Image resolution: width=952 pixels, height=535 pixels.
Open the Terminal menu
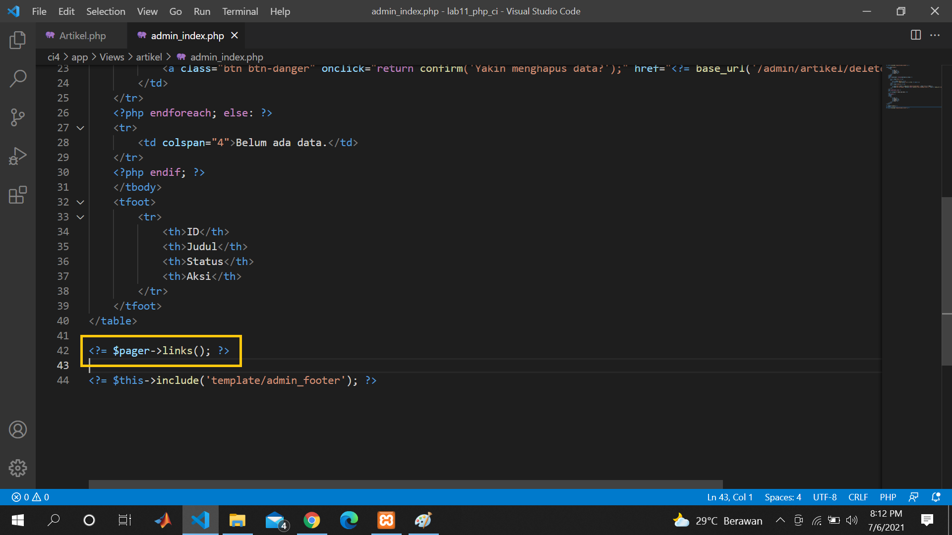point(240,11)
